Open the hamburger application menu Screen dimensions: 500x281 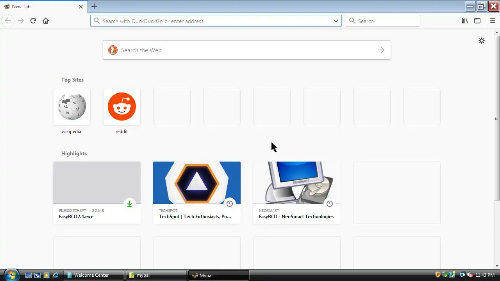point(492,21)
